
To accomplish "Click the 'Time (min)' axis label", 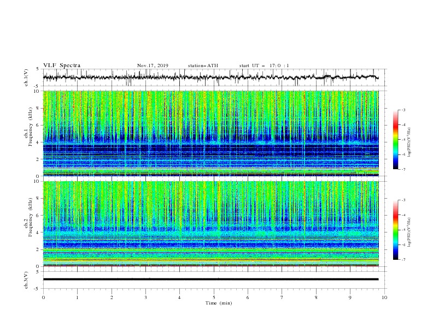I will click(x=219, y=303).
